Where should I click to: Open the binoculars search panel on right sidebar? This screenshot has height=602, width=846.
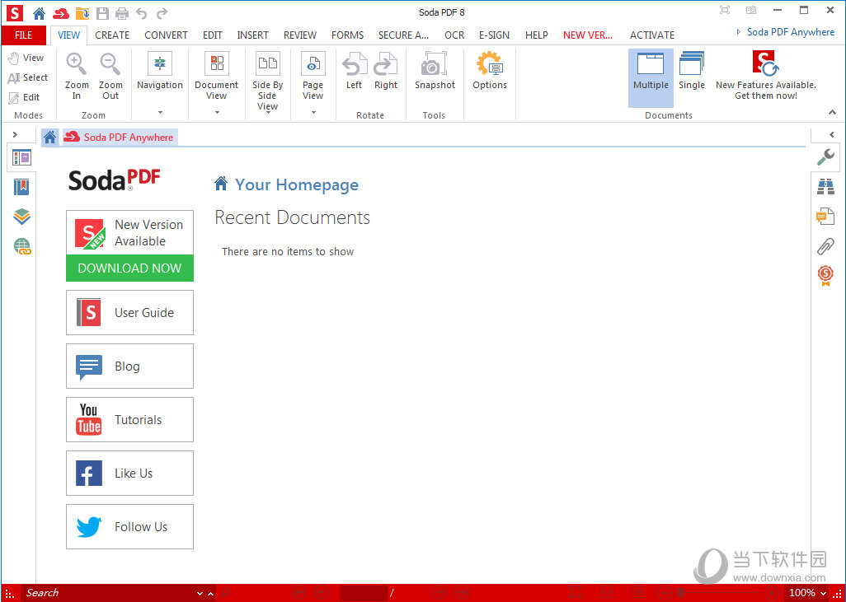(x=825, y=187)
